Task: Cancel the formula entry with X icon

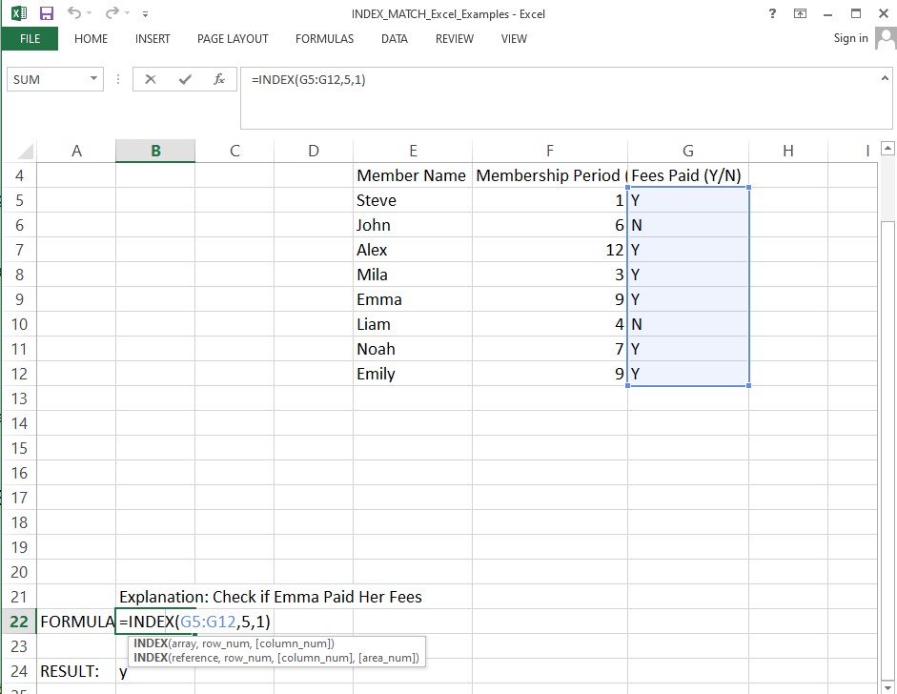Action: (x=151, y=80)
